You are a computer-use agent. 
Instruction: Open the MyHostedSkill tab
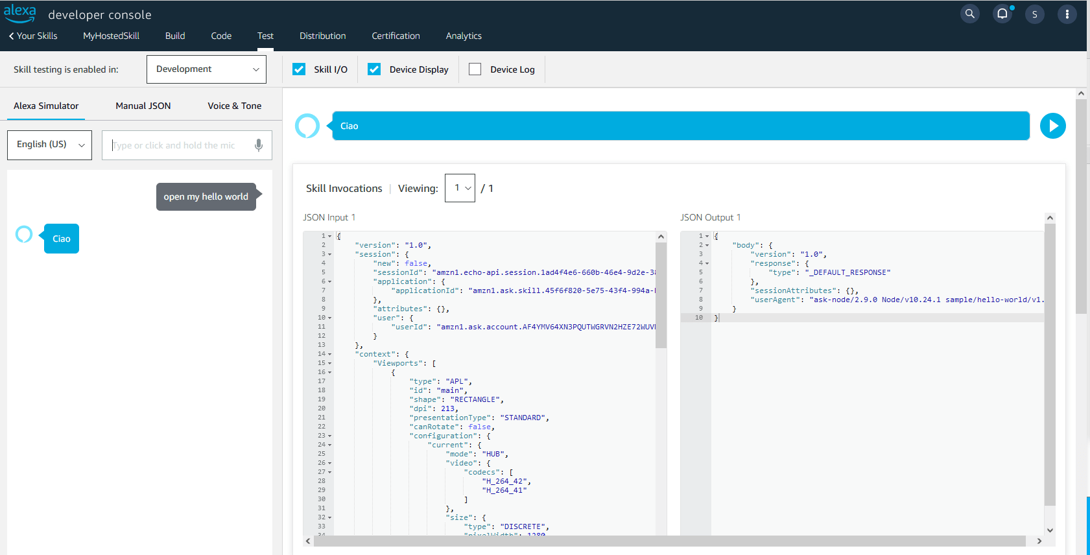(x=111, y=36)
